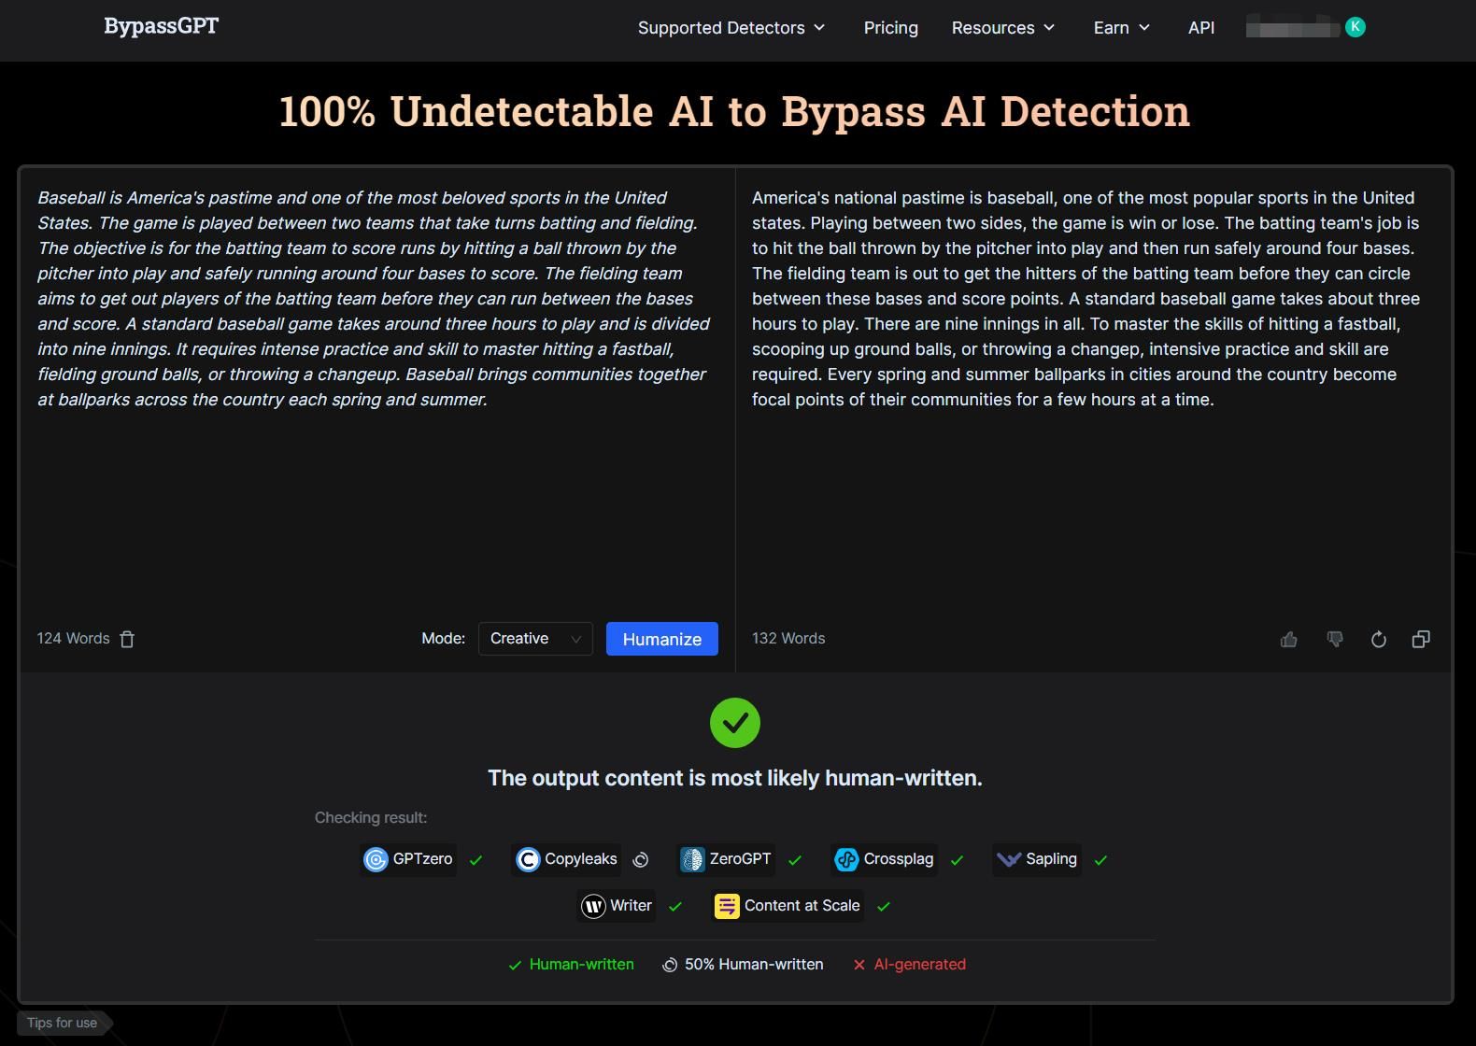This screenshot has height=1046, width=1476.
Task: Copy the humanized output text
Action: tap(1421, 639)
